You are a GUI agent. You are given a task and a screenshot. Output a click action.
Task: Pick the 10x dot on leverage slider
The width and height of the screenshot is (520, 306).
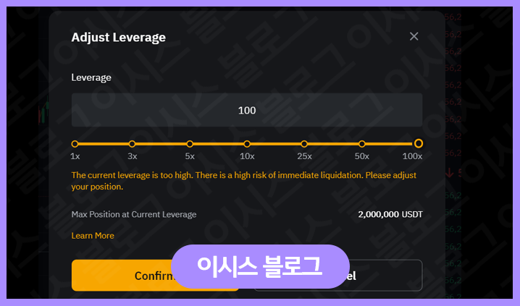247,144
